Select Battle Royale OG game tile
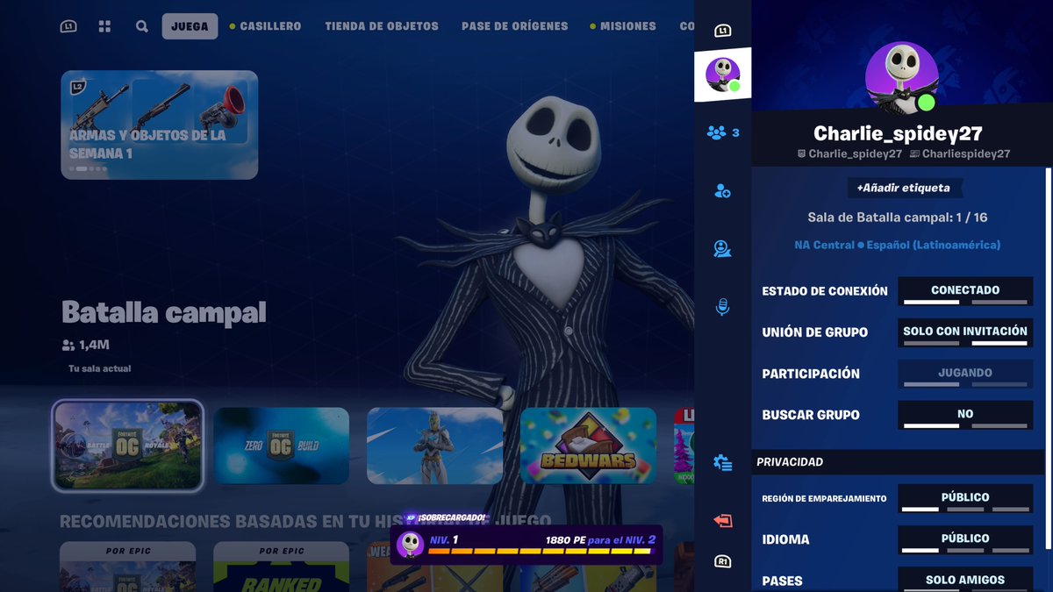1053x592 pixels. pyautogui.click(x=128, y=446)
